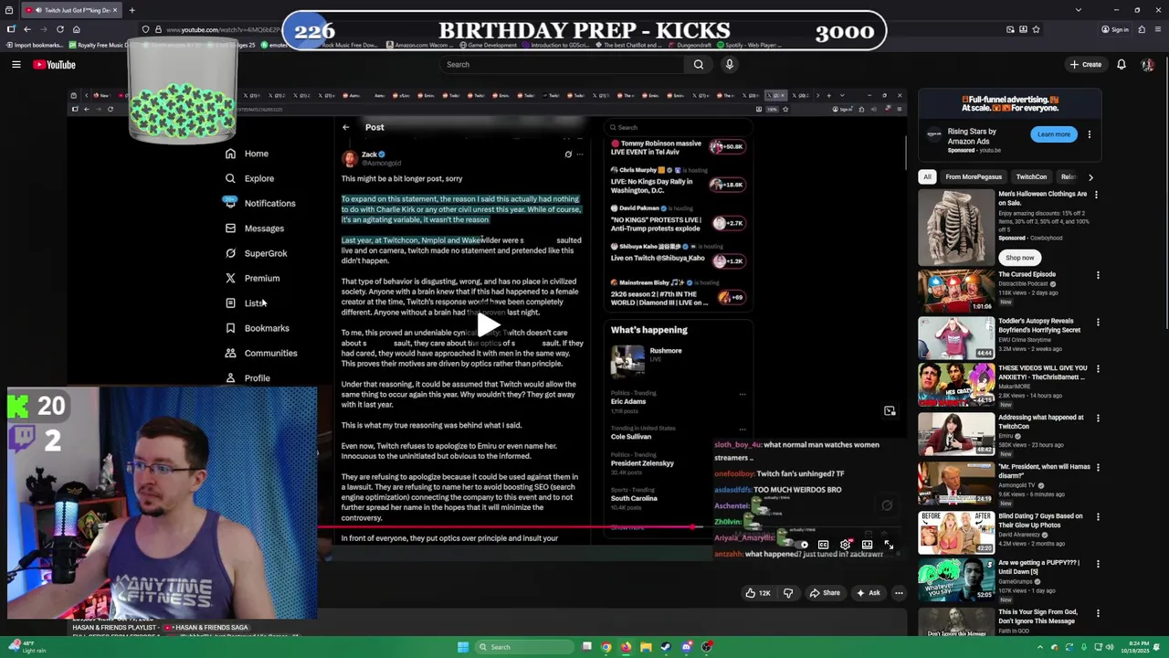Screen dimensions: 1169x658
Task: Click into the YouTube search field
Action: pyautogui.click(x=562, y=65)
